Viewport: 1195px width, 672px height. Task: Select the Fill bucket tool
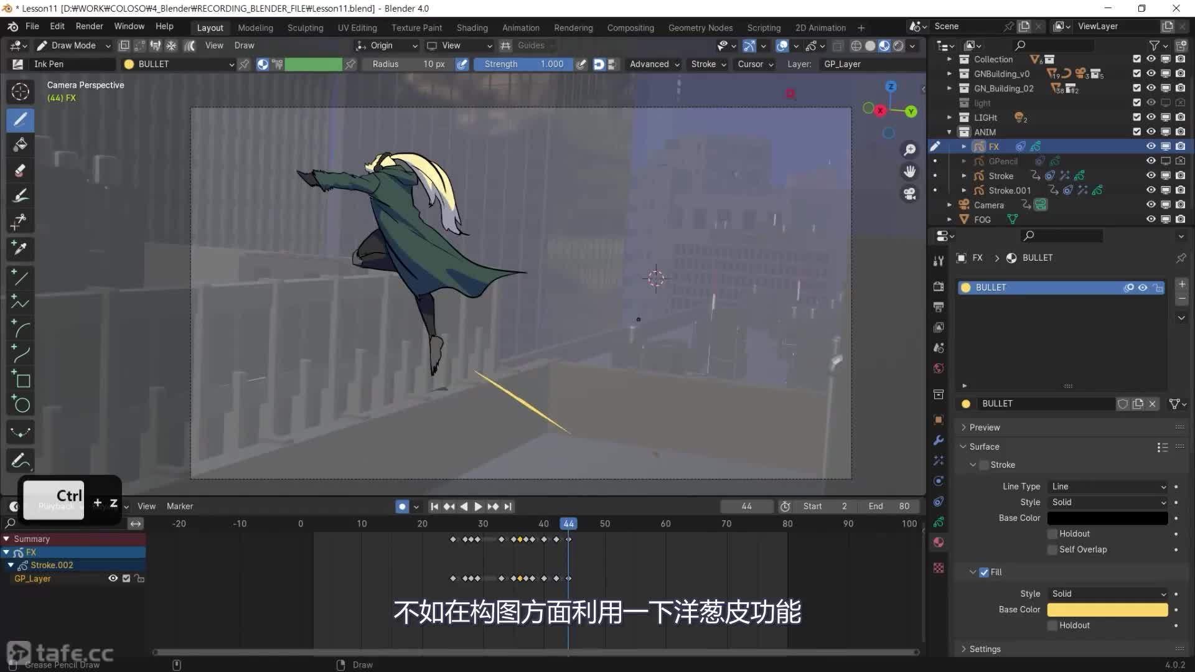(20, 145)
